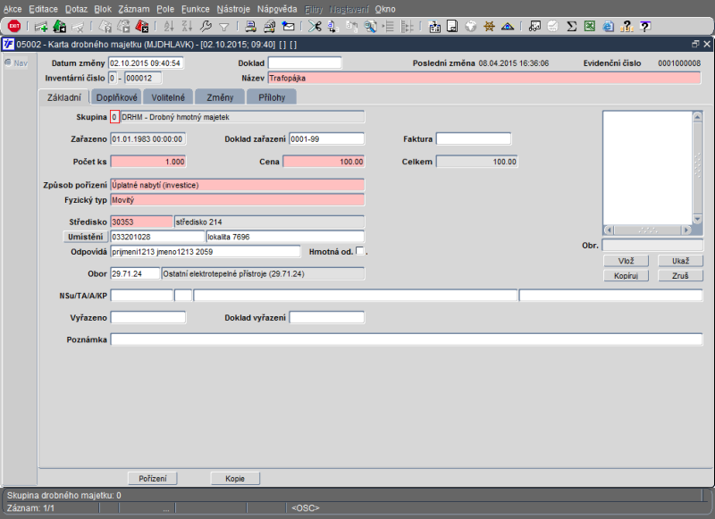Image resolution: width=715 pixels, height=519 pixels.
Task: Click the Poznámka input field
Action: point(407,339)
